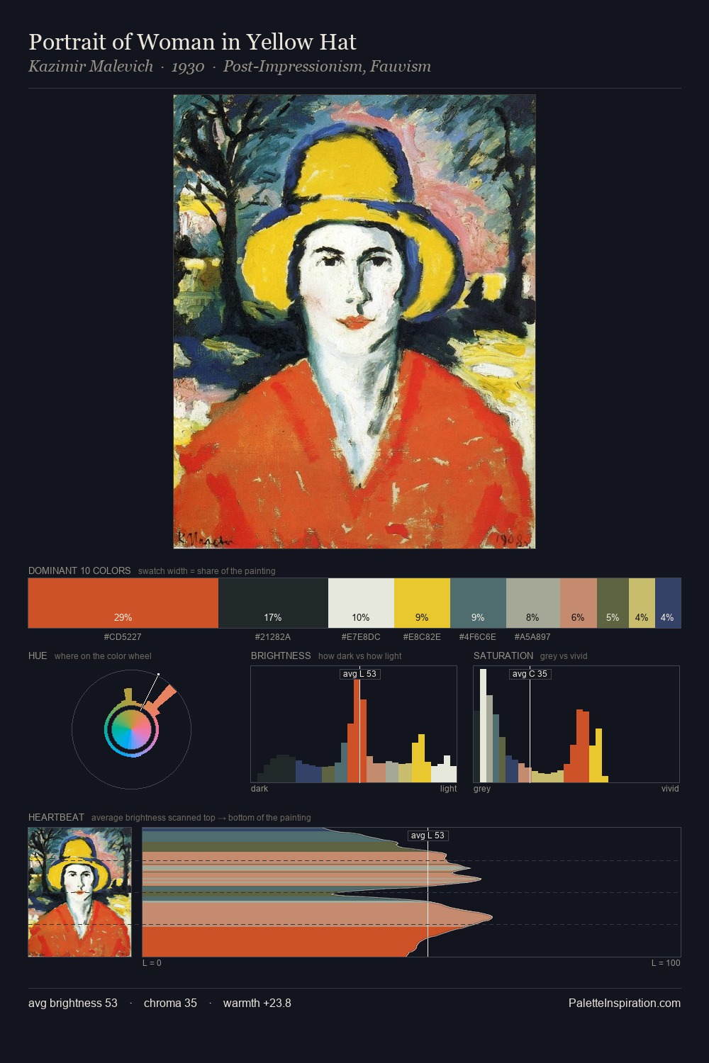The height and width of the screenshot is (1063, 709).
Task: Choose the yellow 9% color swatch
Action: tap(422, 603)
